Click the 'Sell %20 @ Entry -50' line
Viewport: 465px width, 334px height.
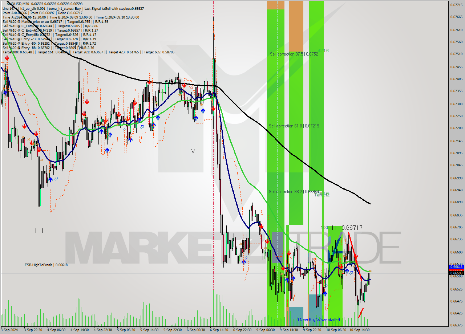point(49,44)
